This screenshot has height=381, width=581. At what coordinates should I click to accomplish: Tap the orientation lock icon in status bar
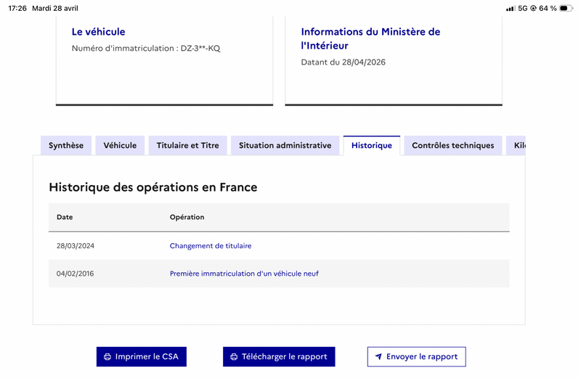pos(533,8)
